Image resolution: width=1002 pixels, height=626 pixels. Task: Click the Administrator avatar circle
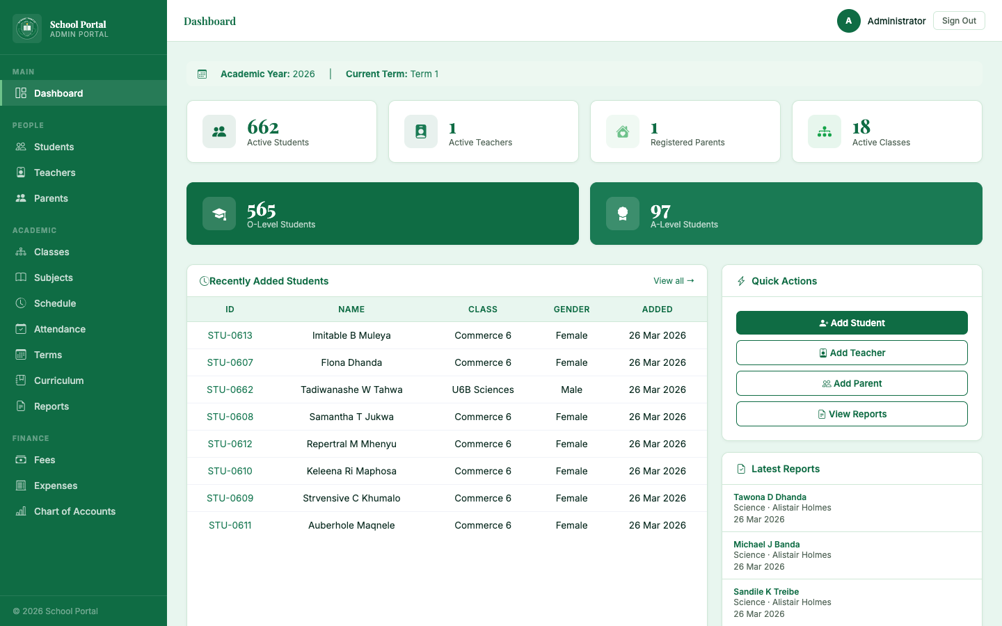click(x=848, y=21)
